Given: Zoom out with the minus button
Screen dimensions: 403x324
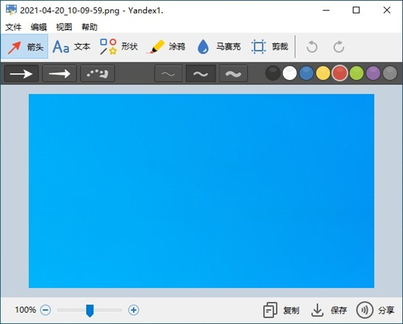Looking at the screenshot, I should (46, 310).
